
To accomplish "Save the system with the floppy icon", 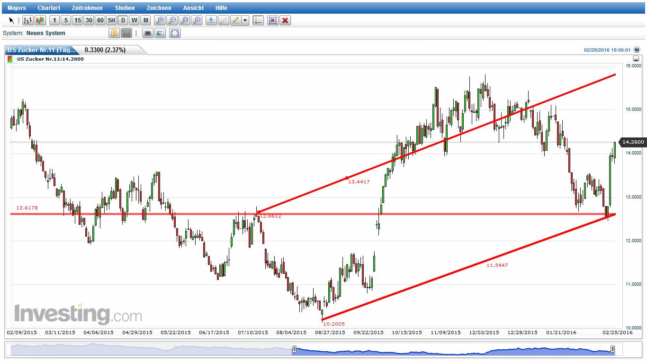I will 126,33.
